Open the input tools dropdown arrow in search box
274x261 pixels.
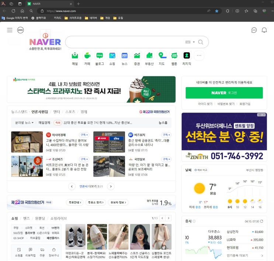pos(194,42)
